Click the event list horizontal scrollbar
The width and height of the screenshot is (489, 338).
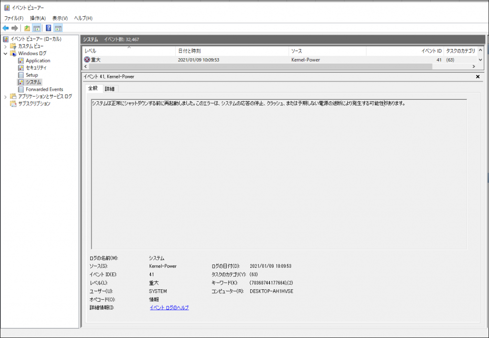261,66
